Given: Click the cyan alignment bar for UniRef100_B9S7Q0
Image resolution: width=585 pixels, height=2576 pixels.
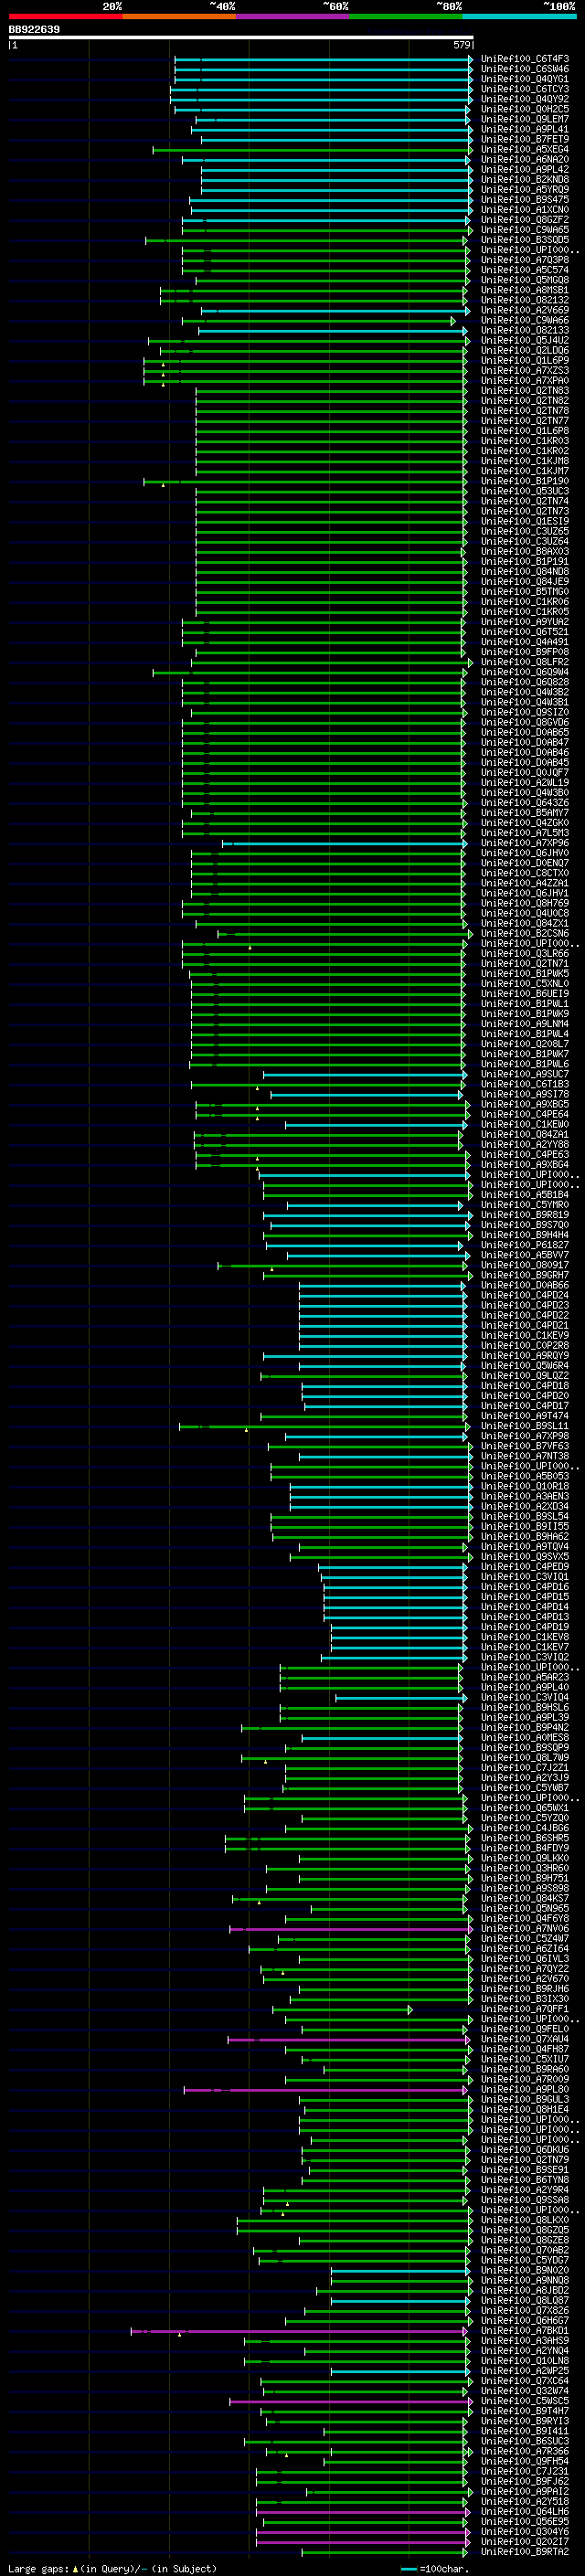Looking at the screenshot, I should (x=370, y=1225).
